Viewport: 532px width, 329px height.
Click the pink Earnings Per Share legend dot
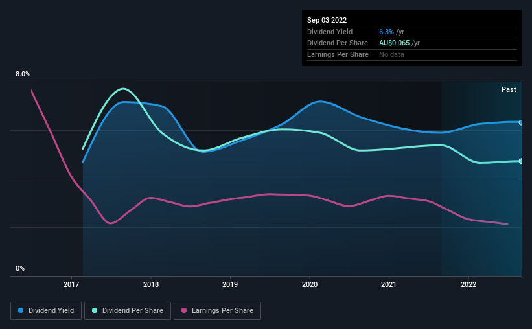184,311
